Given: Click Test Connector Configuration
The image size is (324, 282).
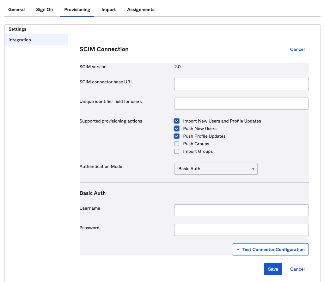Looking at the screenshot, I should (270, 249).
